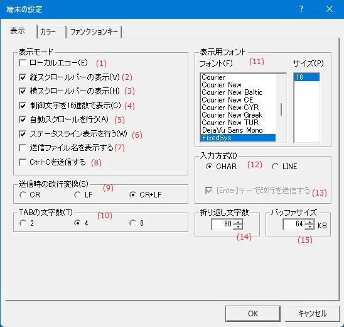This screenshot has width=344, height=327.
Task: Increase バッファサイズ with up arrow
Action: (309, 221)
